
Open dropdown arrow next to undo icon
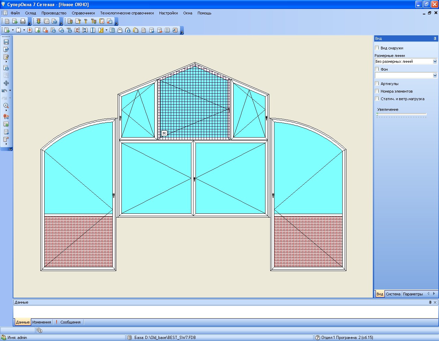(10, 91)
